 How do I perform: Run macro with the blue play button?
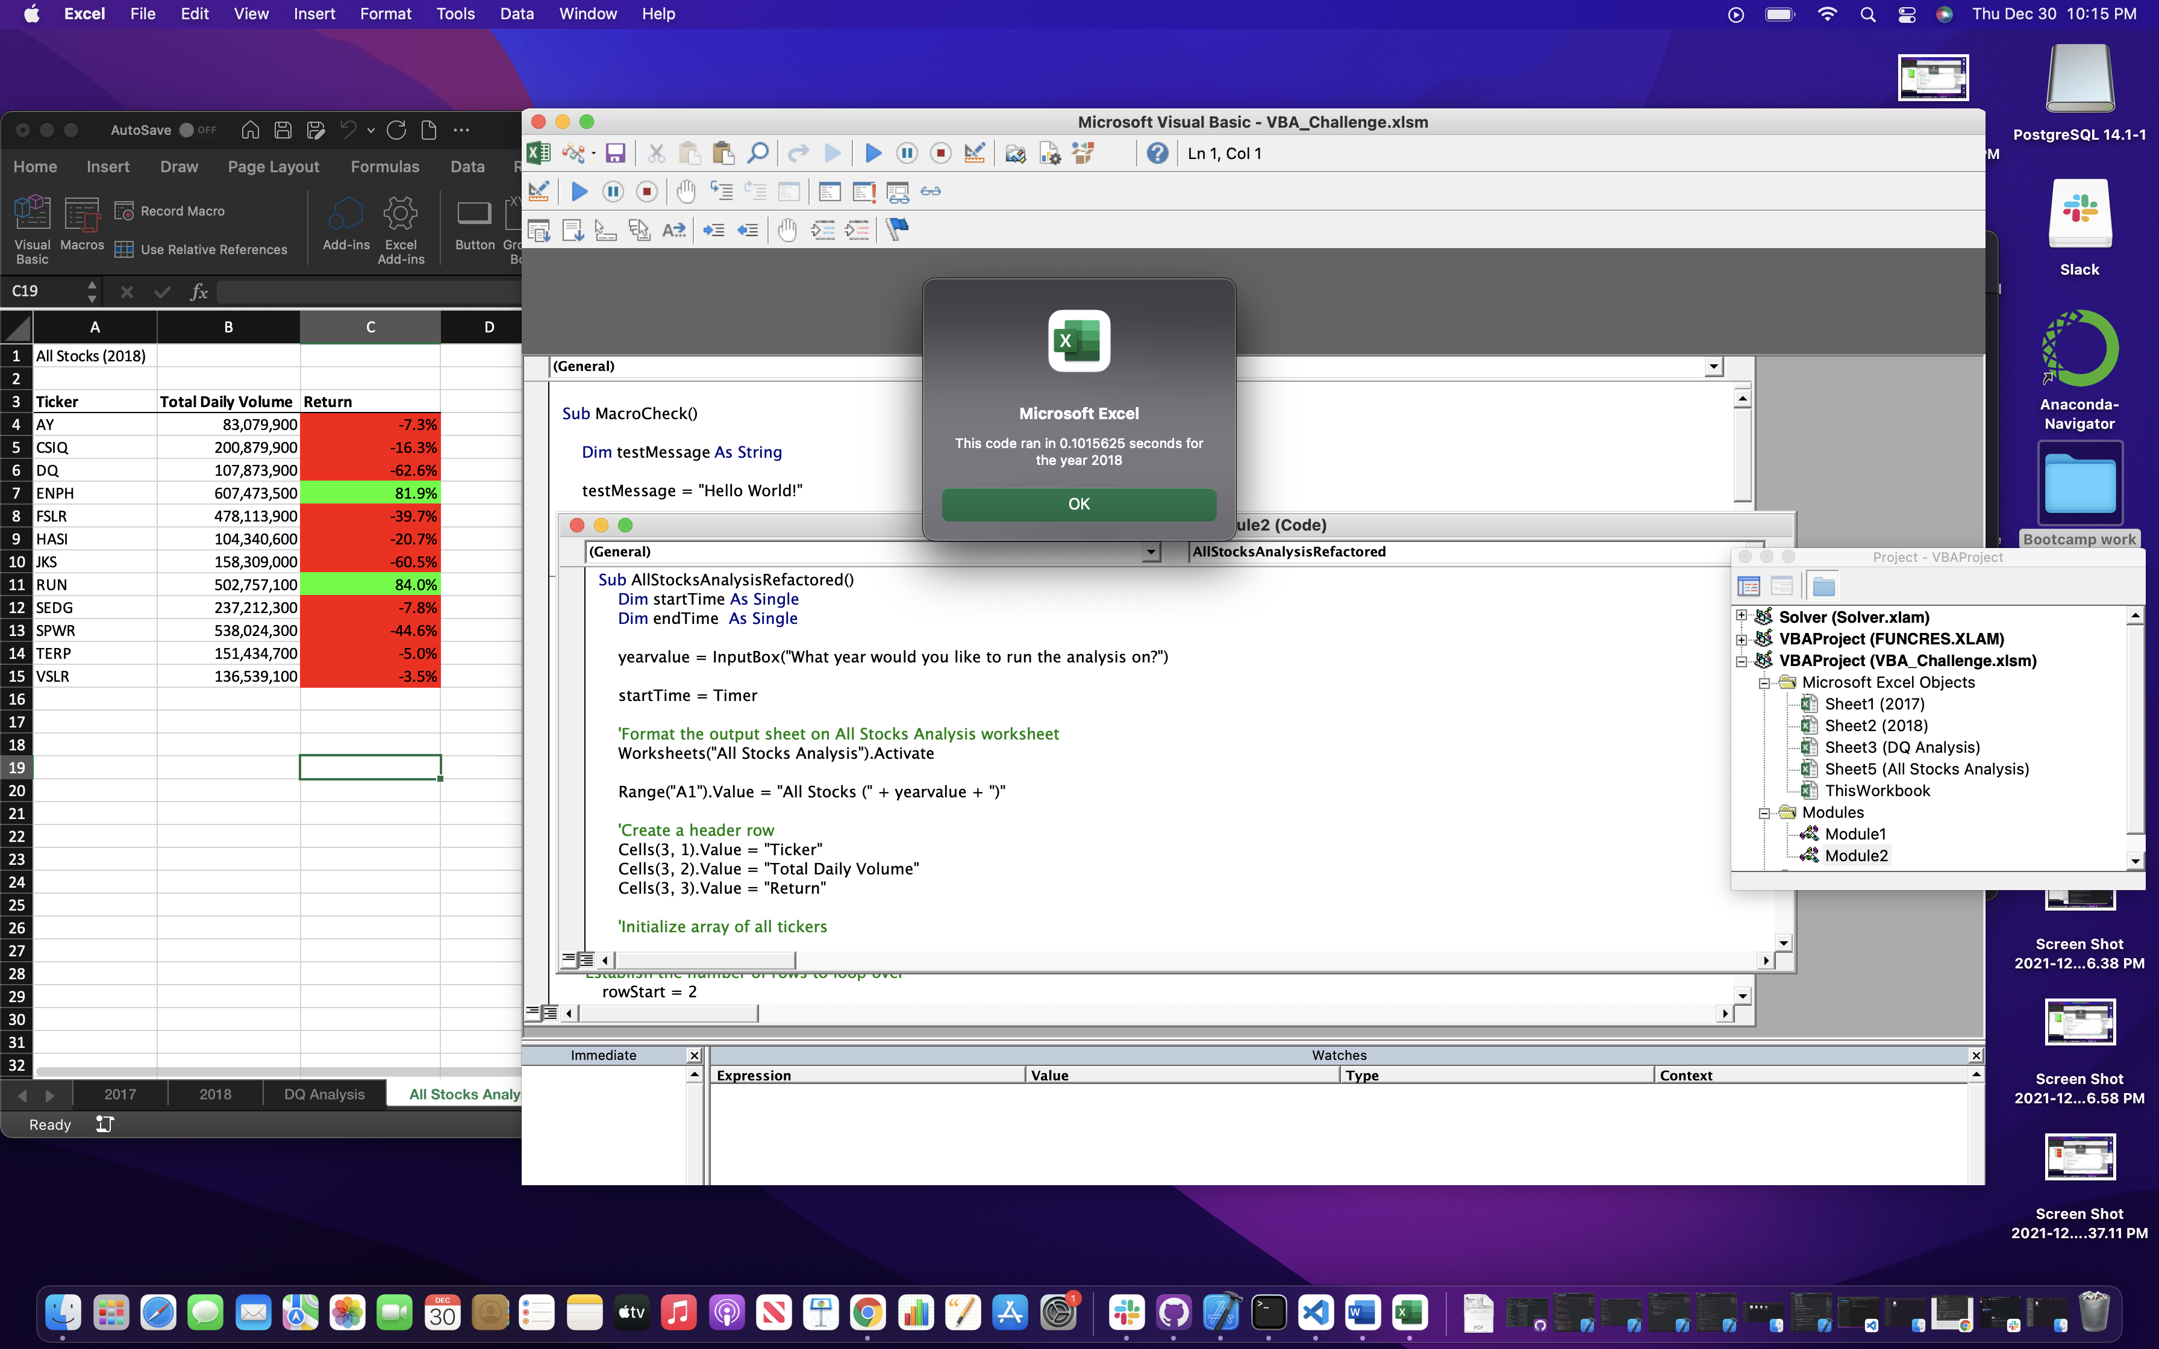pyautogui.click(x=873, y=154)
